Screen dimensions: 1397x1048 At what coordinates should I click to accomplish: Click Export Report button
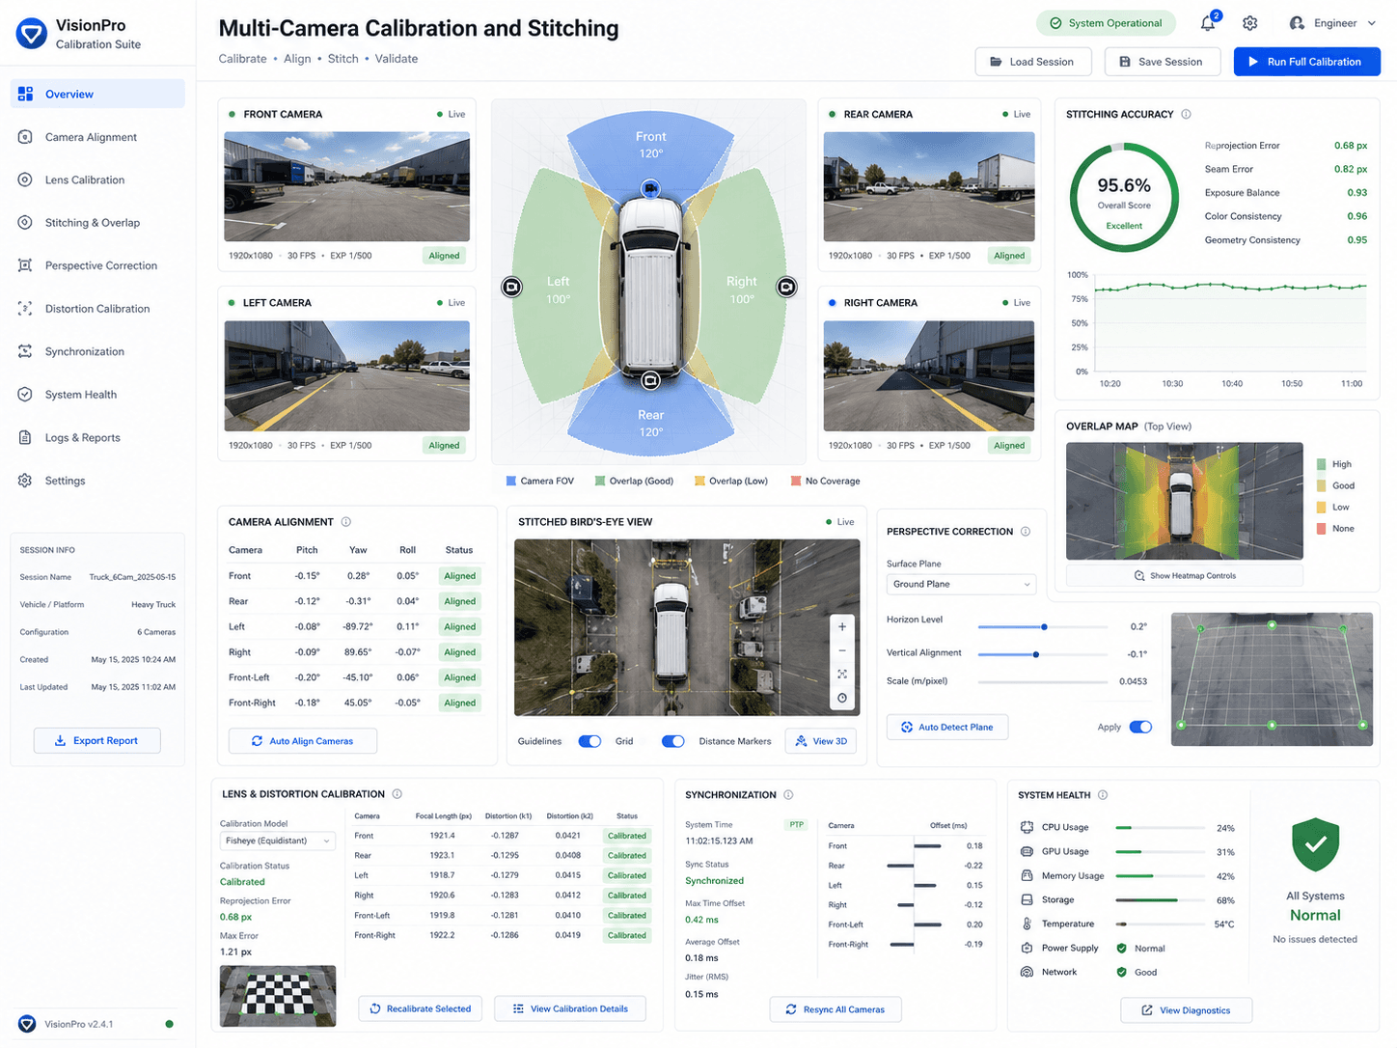tap(97, 740)
